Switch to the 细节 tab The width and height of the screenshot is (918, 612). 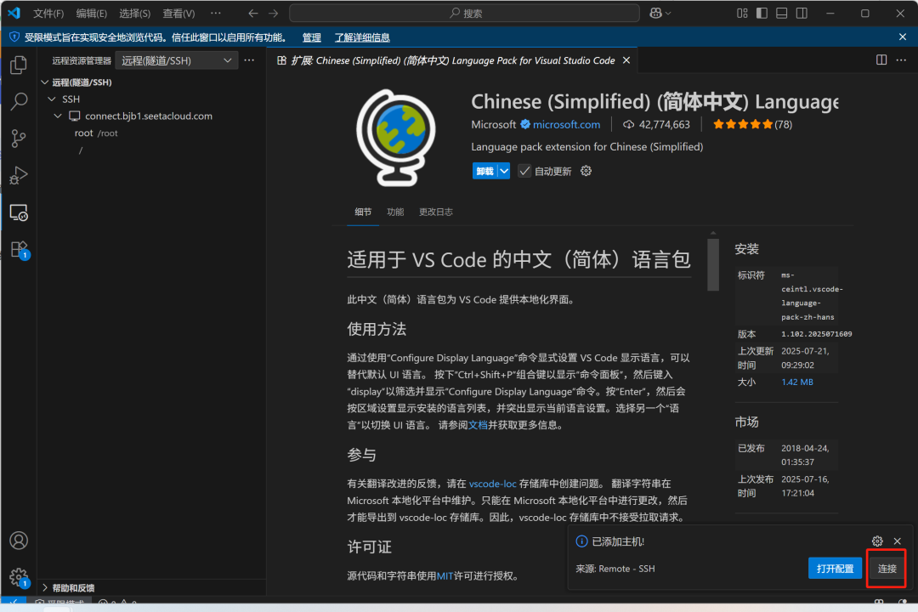click(363, 212)
